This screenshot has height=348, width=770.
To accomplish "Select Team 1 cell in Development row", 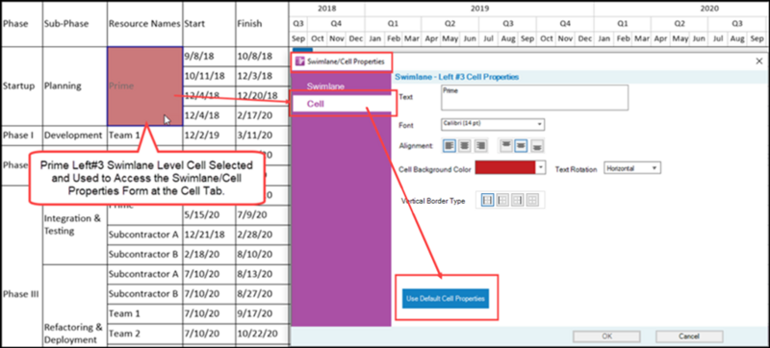I will pyautogui.click(x=145, y=136).
